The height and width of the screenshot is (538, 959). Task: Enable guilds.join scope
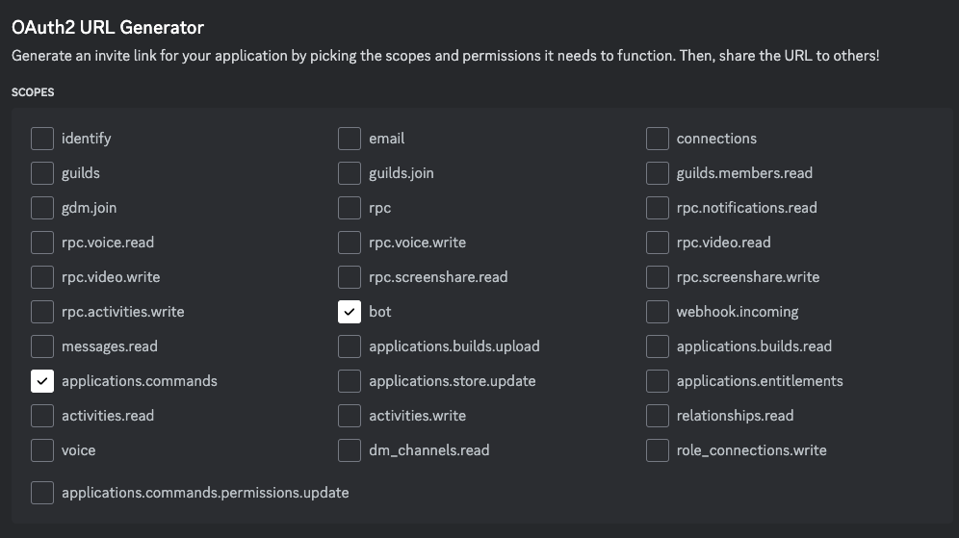350,173
